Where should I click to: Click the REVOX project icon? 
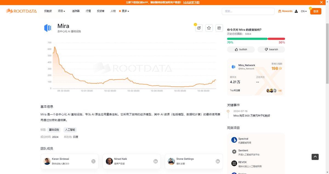pos(234,164)
